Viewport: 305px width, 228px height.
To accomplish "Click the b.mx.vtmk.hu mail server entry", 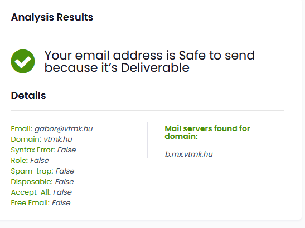I will pos(189,155).
